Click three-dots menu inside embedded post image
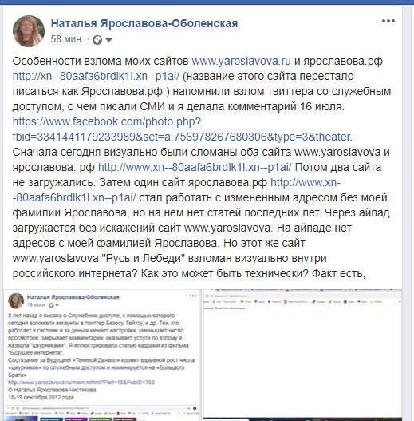The height and width of the screenshot is (421, 414). point(193,296)
